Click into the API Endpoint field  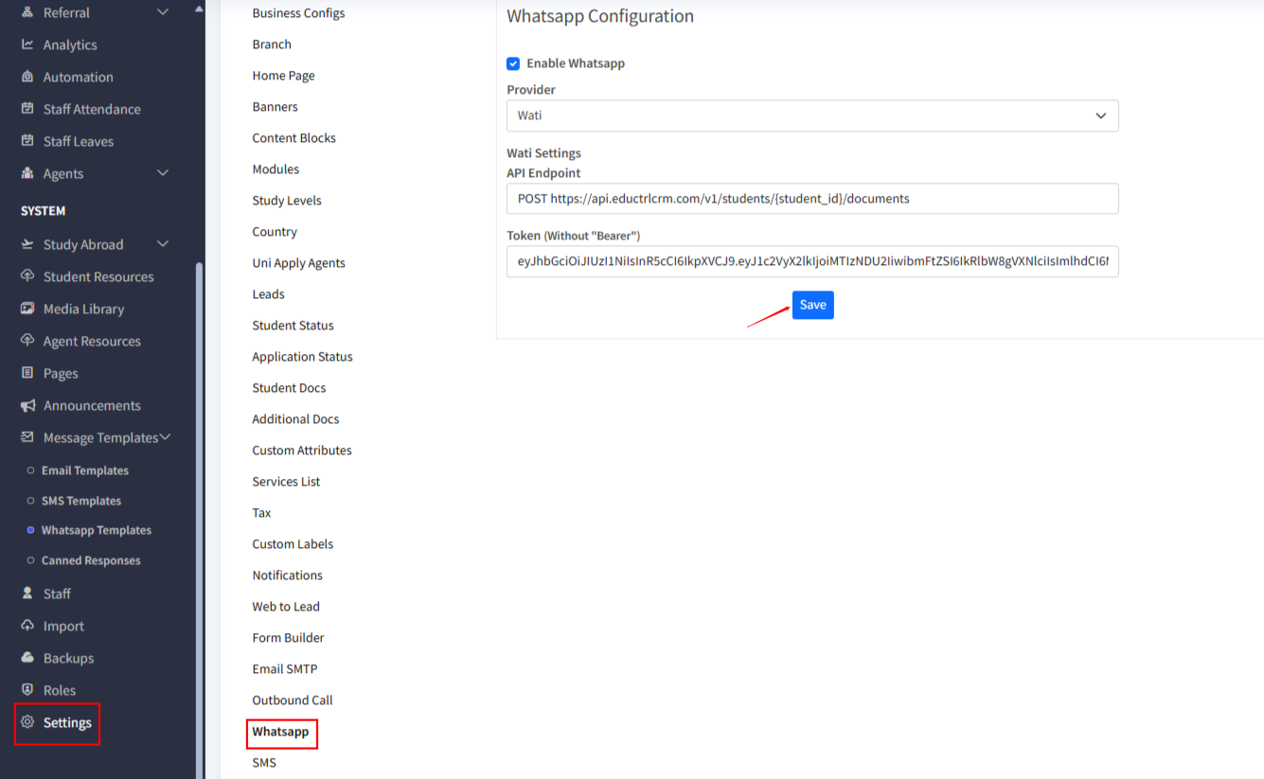pos(811,199)
